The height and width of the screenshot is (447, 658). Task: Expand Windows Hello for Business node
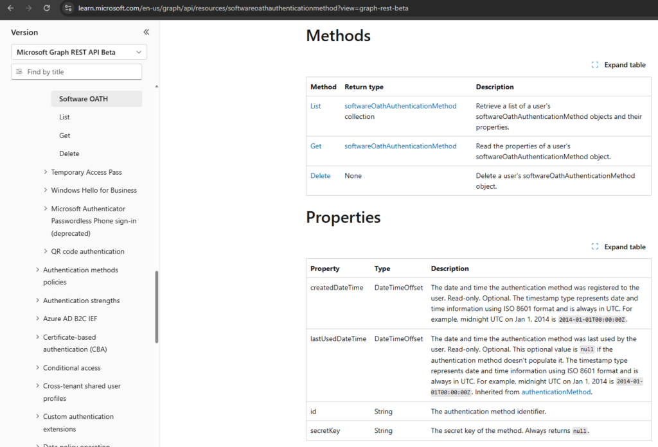coord(46,190)
